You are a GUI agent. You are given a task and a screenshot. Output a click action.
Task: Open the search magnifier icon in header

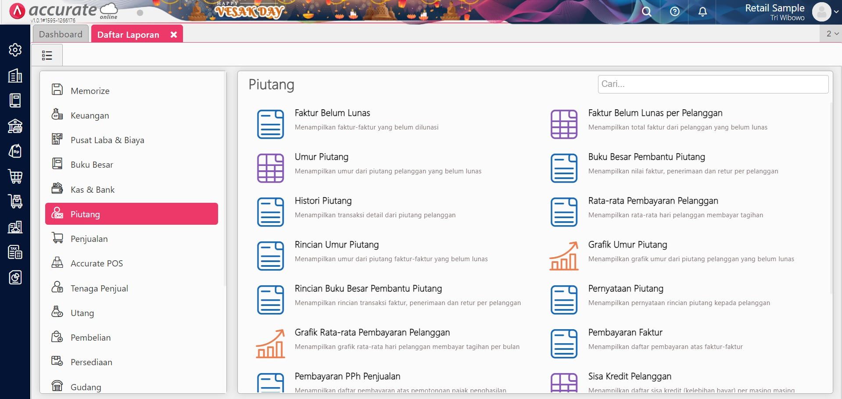pos(646,12)
